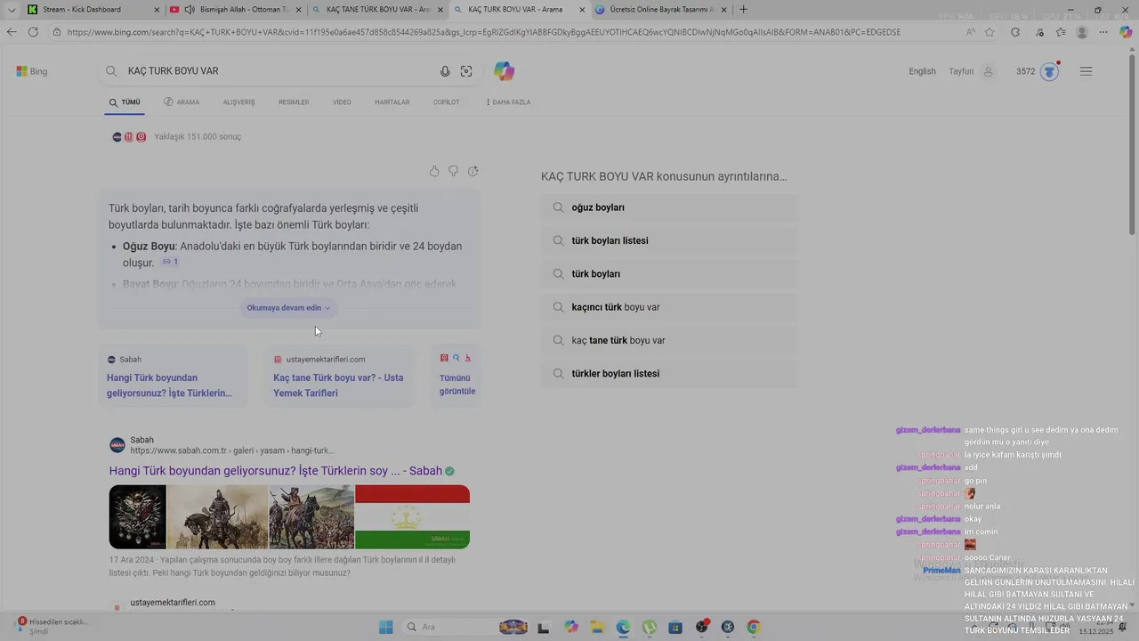Screen dimensions: 1139x641
Task: Open the Bing hamburger menu
Action: pyautogui.click(x=1086, y=71)
